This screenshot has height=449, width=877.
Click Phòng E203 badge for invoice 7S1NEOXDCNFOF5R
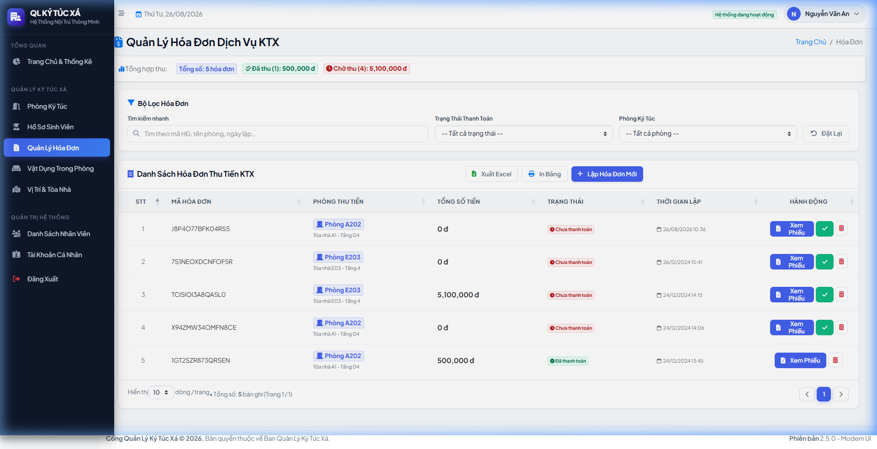[338, 257]
